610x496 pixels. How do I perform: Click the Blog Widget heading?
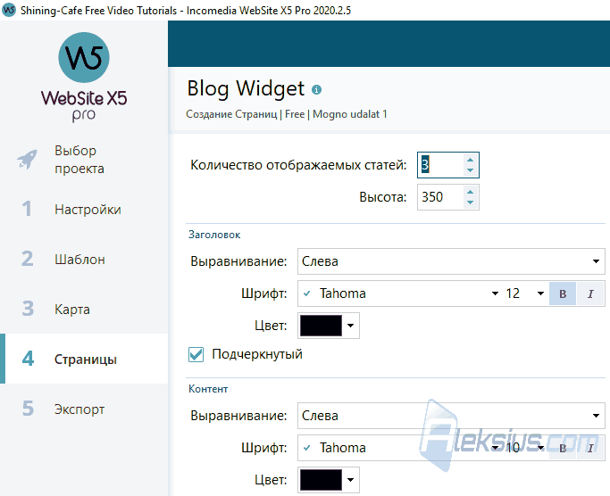point(246,89)
